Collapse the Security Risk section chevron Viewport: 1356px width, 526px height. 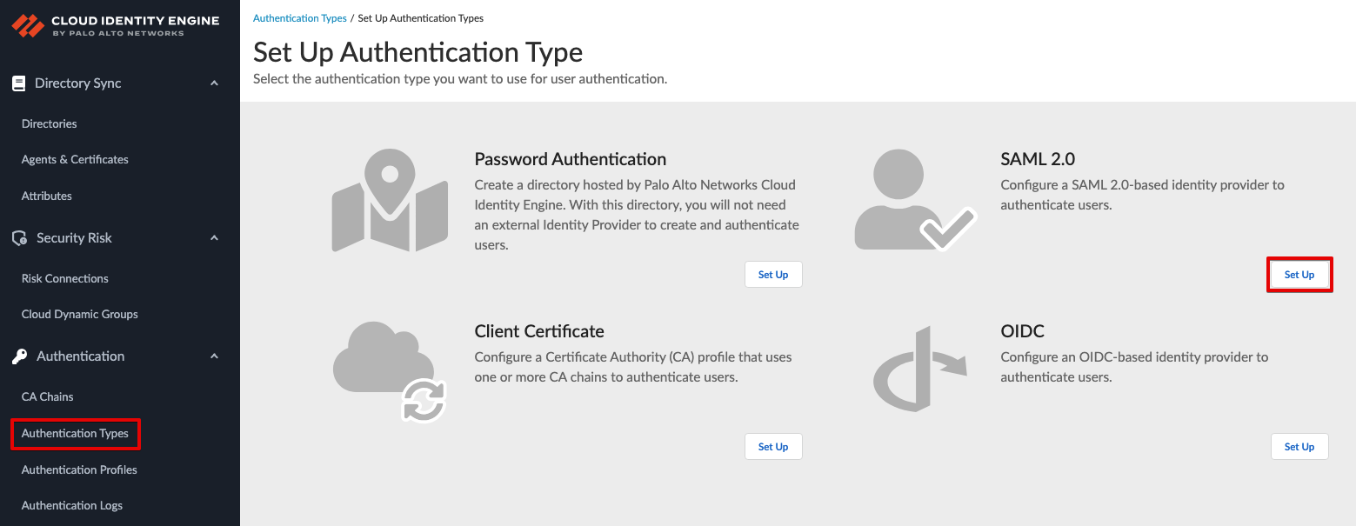(214, 238)
